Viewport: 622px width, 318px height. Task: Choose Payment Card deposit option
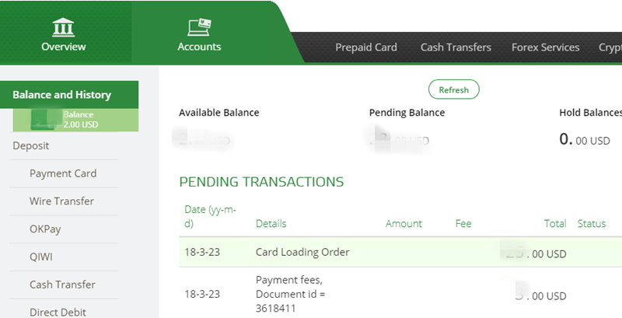(x=63, y=173)
